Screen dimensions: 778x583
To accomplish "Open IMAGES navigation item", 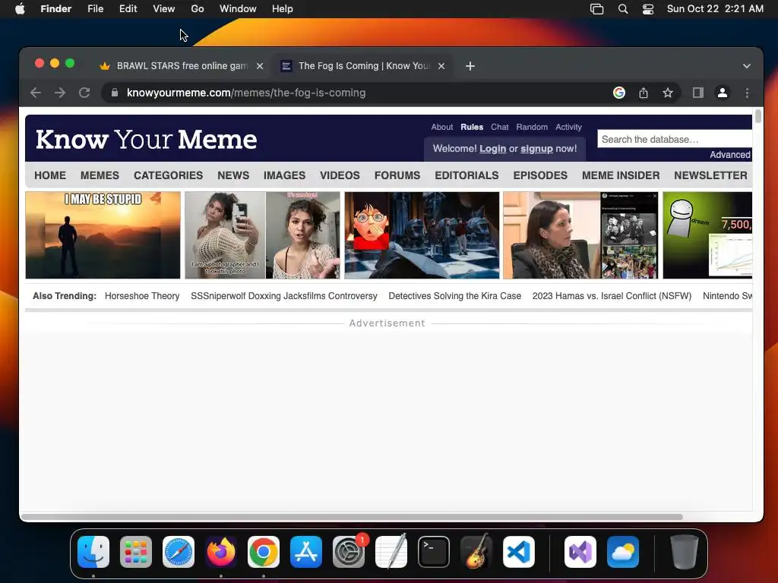I will pos(284,175).
